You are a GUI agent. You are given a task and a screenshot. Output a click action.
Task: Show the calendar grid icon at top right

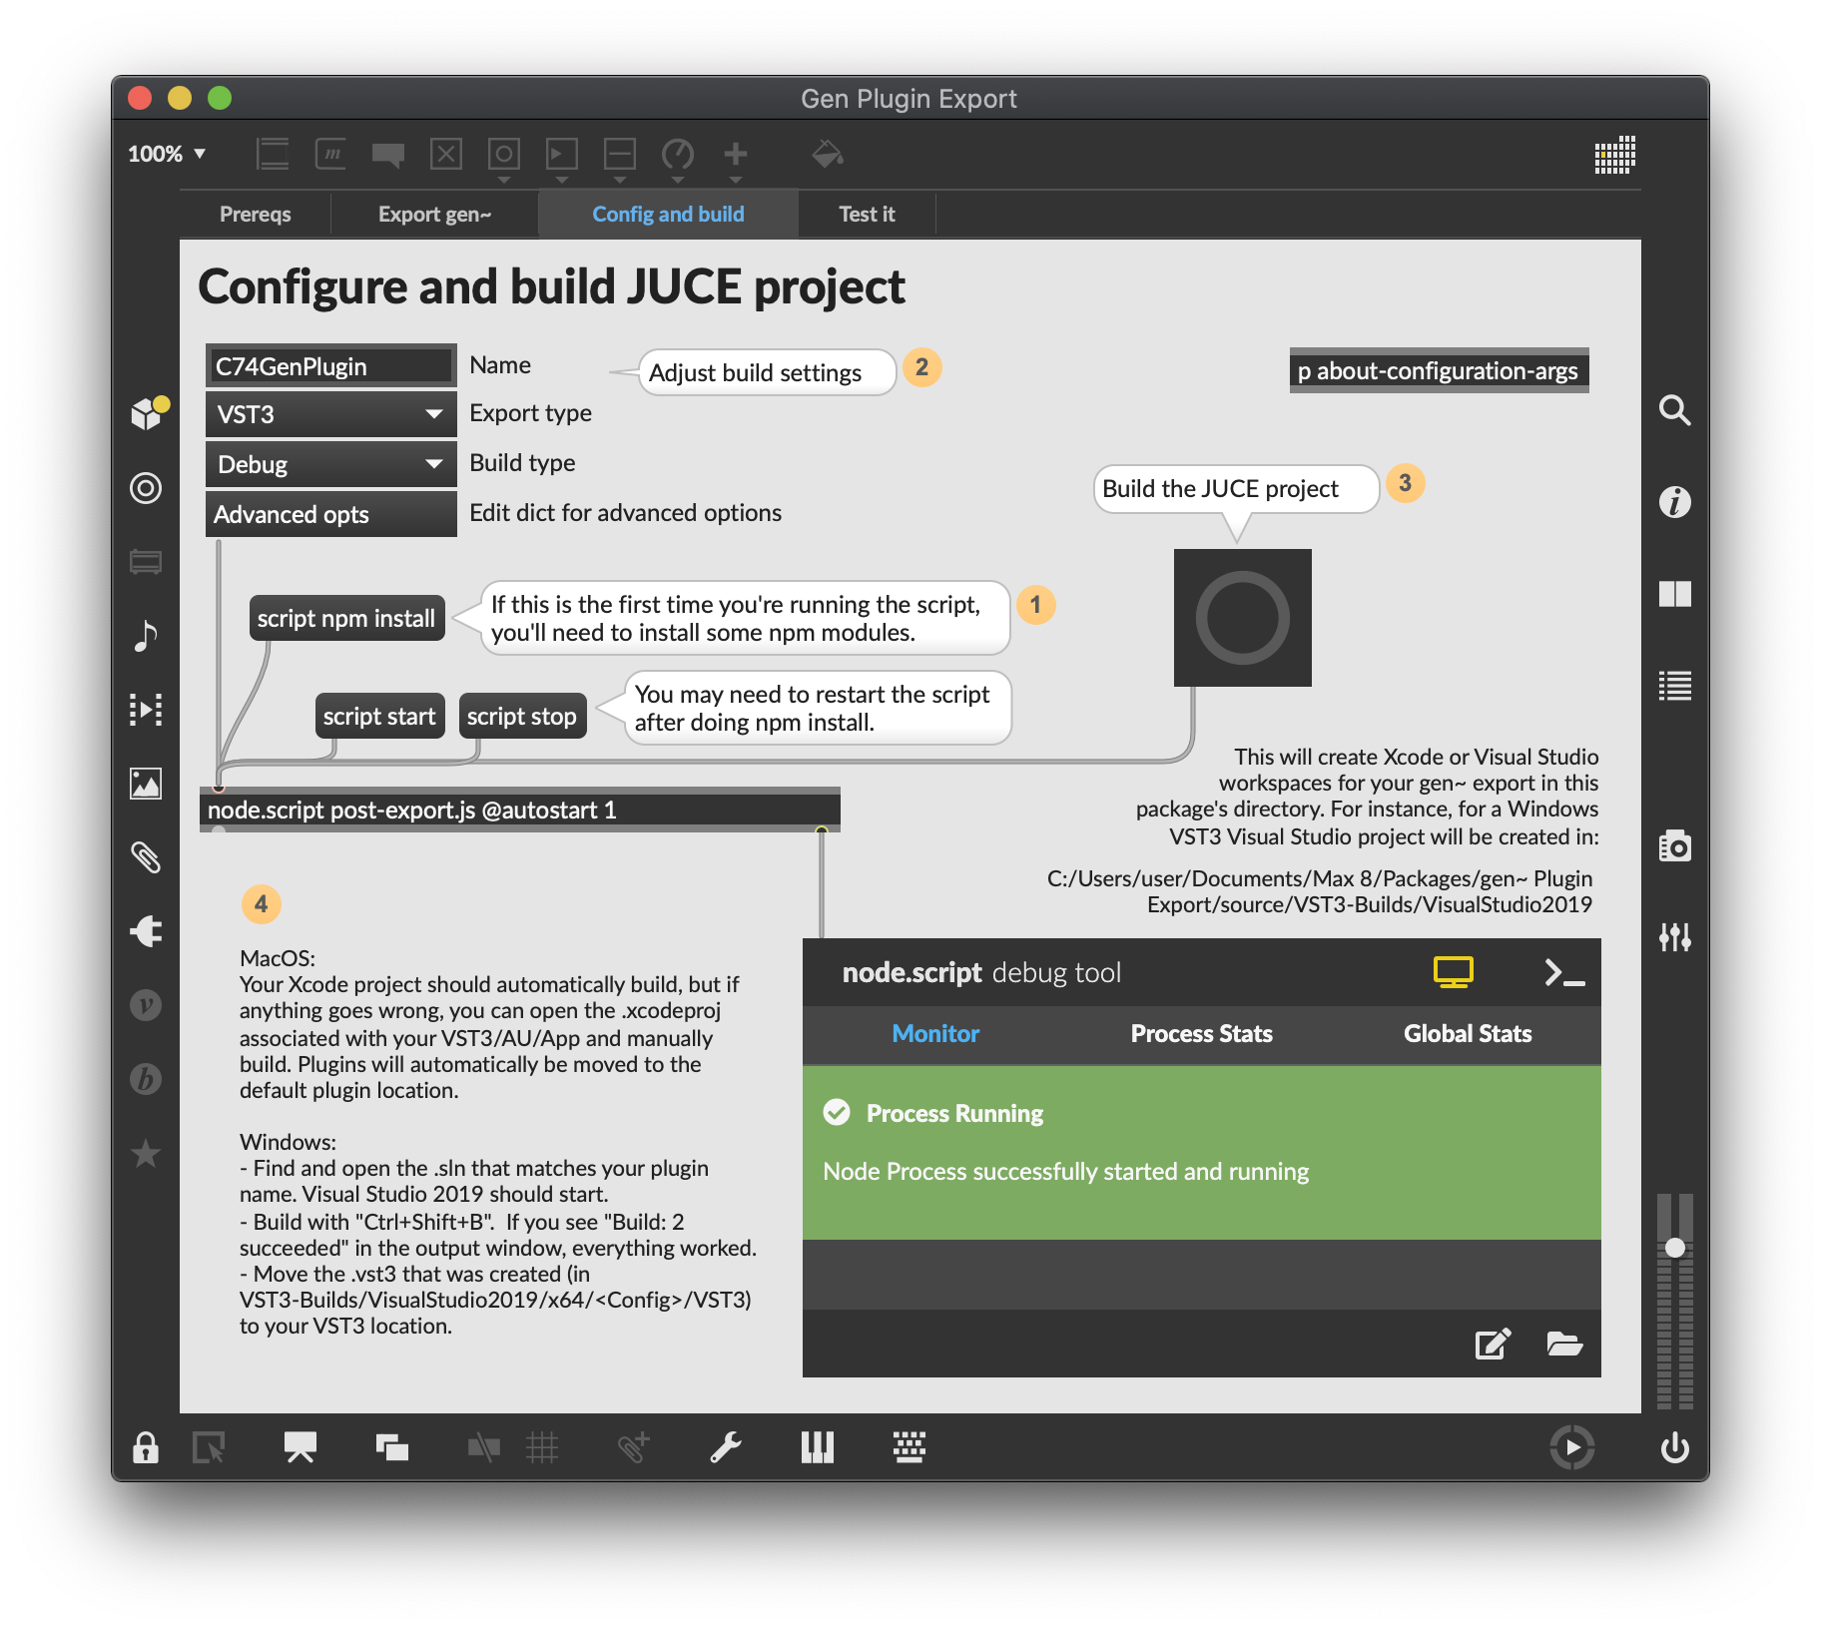pyautogui.click(x=1614, y=155)
